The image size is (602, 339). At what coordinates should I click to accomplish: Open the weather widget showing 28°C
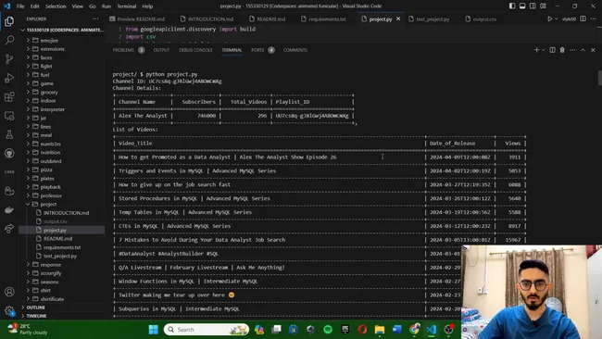28,329
